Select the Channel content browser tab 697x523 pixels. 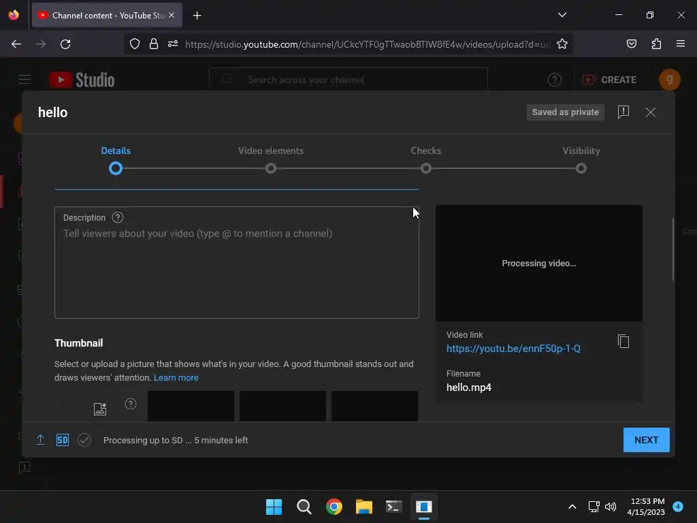pyautogui.click(x=107, y=15)
